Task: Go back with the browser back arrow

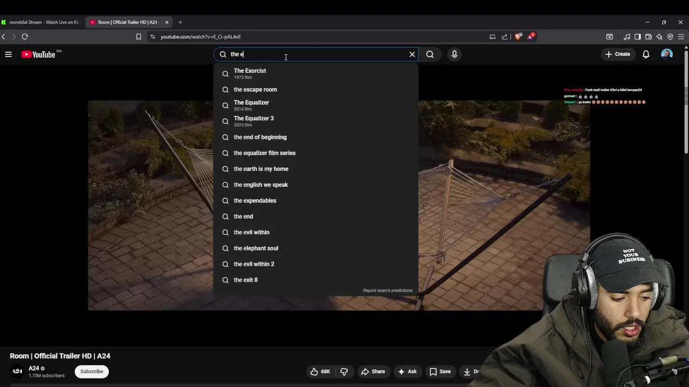Action: [3, 37]
